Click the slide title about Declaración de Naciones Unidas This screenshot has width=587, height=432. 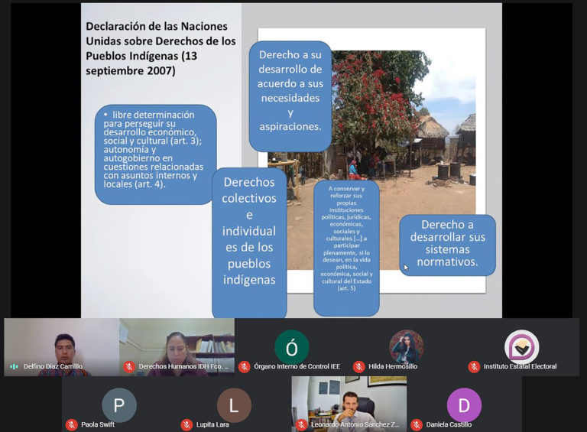161,48
